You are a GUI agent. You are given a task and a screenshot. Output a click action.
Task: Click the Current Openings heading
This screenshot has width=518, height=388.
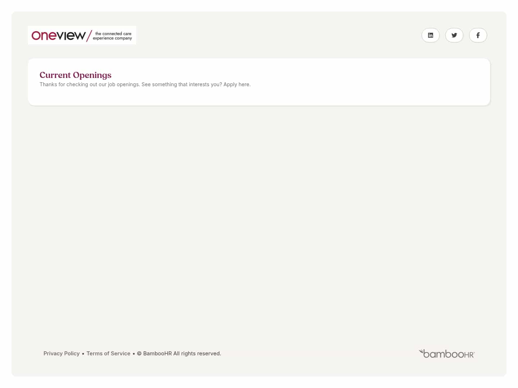point(76,75)
